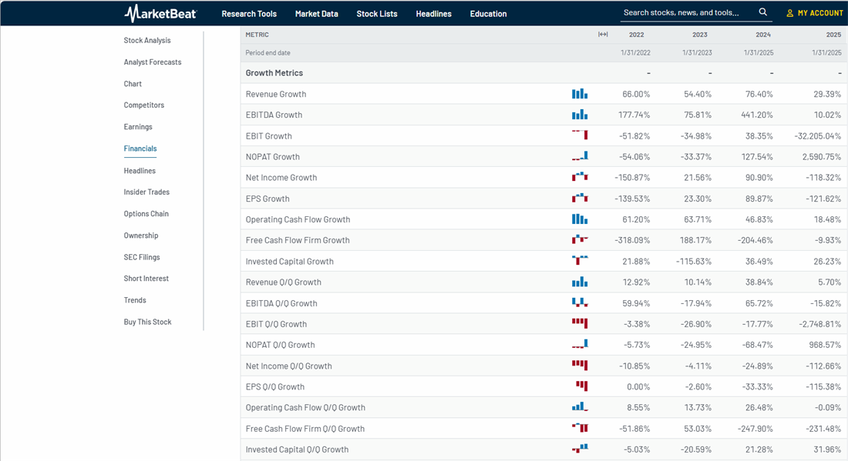
Task: Click the column-width expand icon beside METRIC
Action: pyautogui.click(x=603, y=34)
